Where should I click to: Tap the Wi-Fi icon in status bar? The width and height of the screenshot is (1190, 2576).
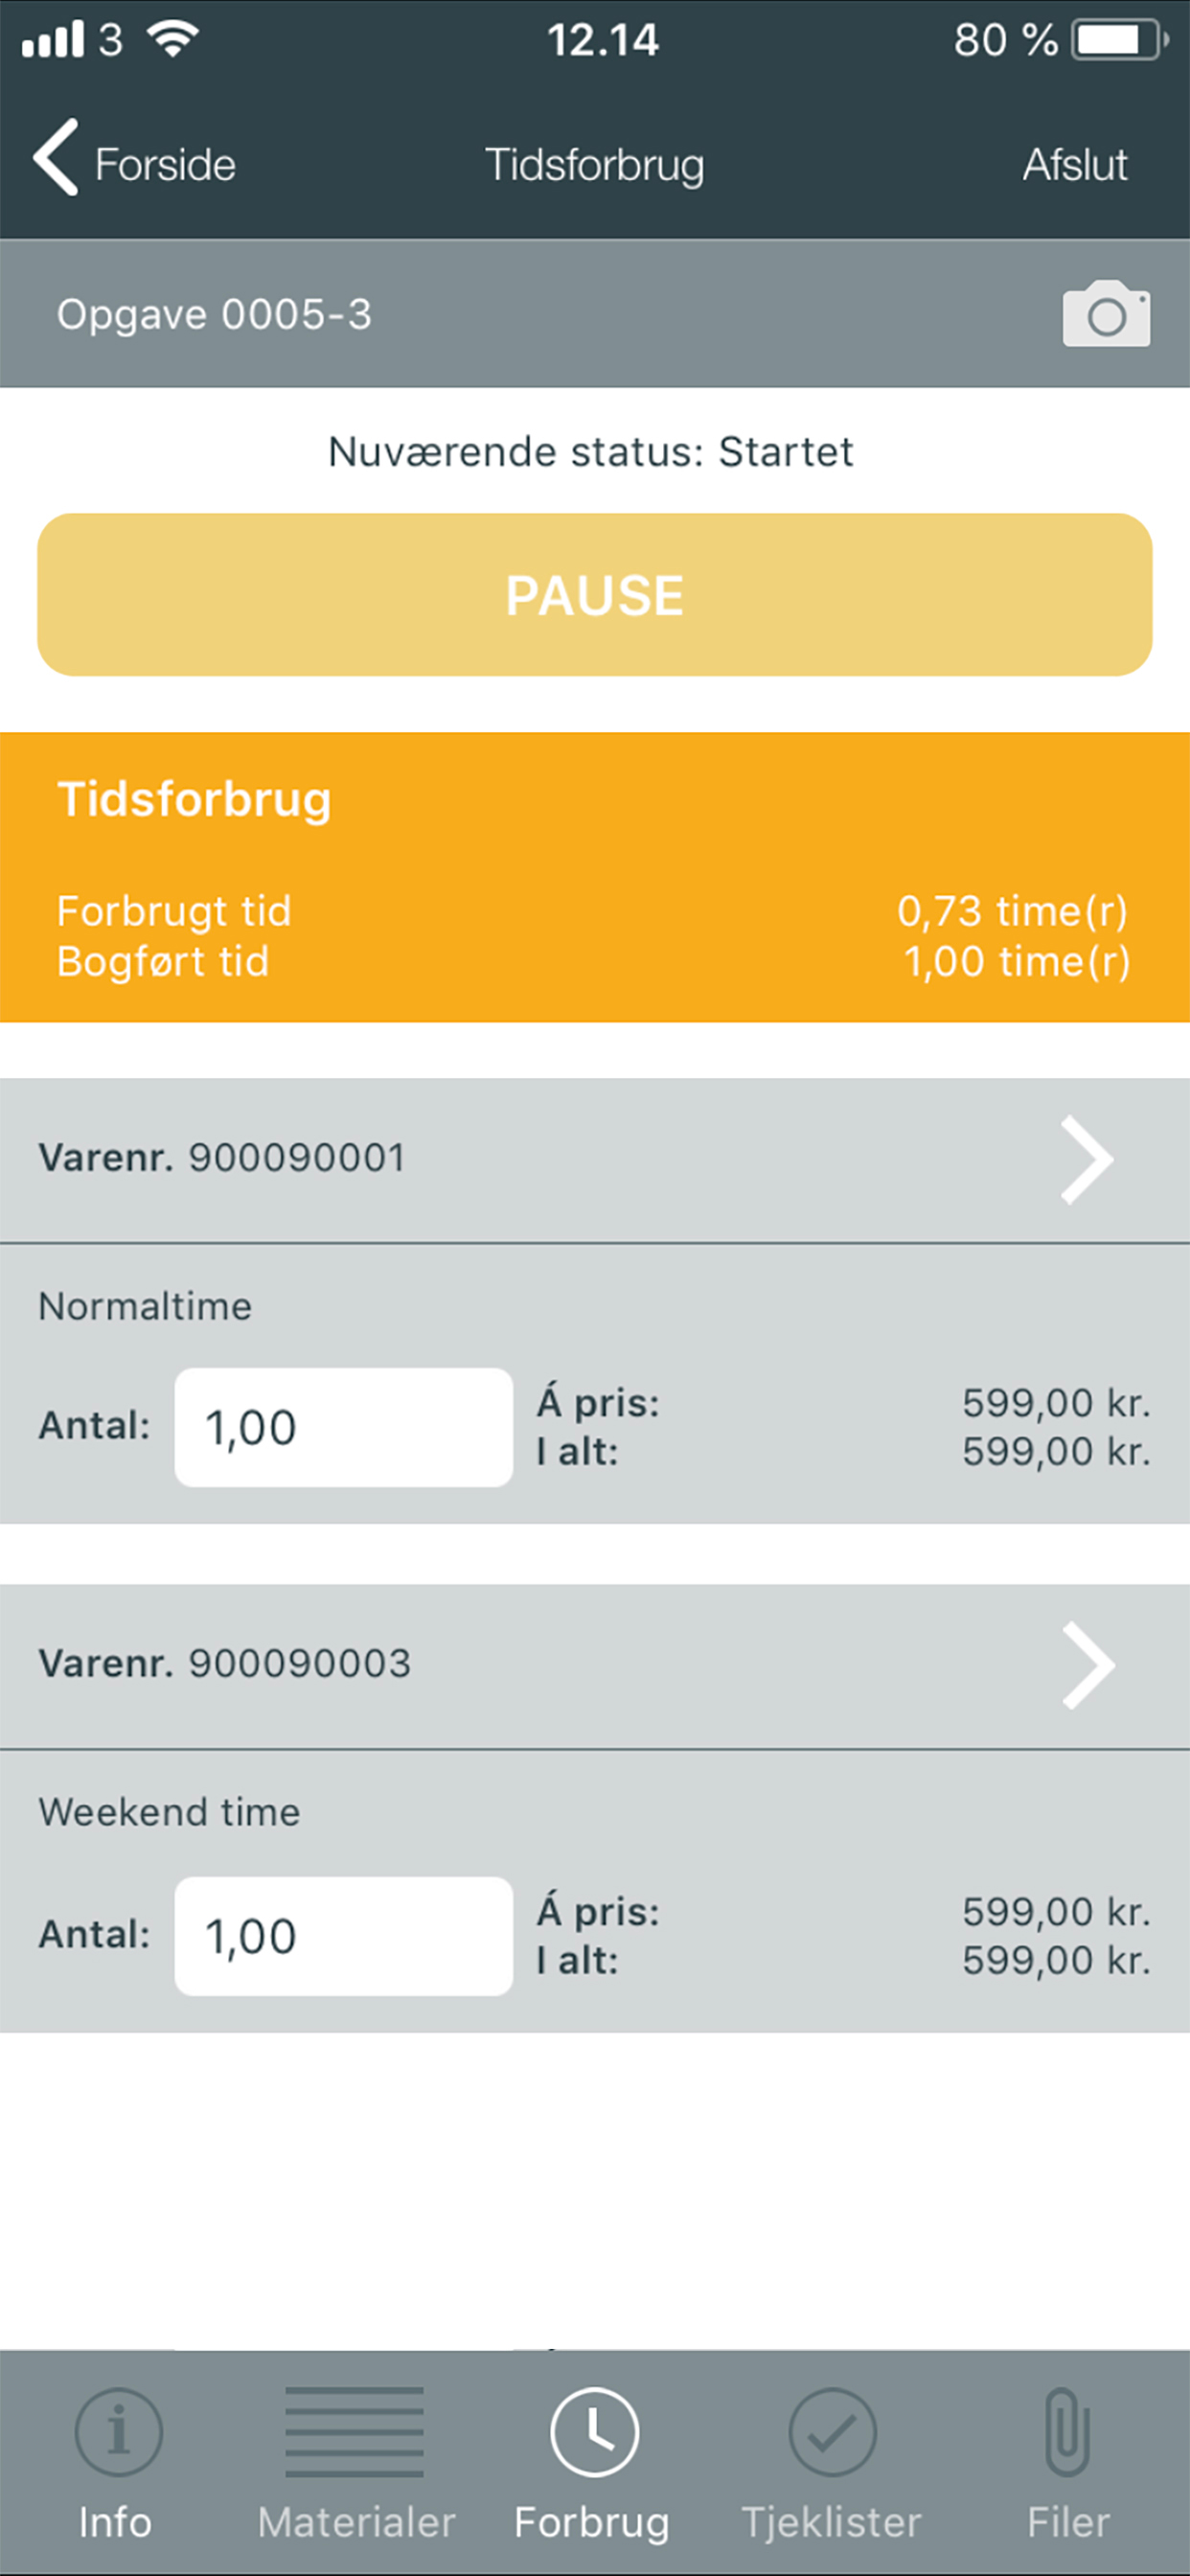[x=173, y=39]
